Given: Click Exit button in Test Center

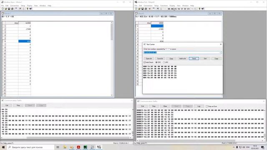Looking at the screenshot, I should 205,58.
